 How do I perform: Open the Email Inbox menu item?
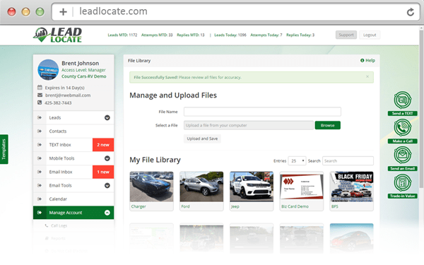[x=73, y=172]
